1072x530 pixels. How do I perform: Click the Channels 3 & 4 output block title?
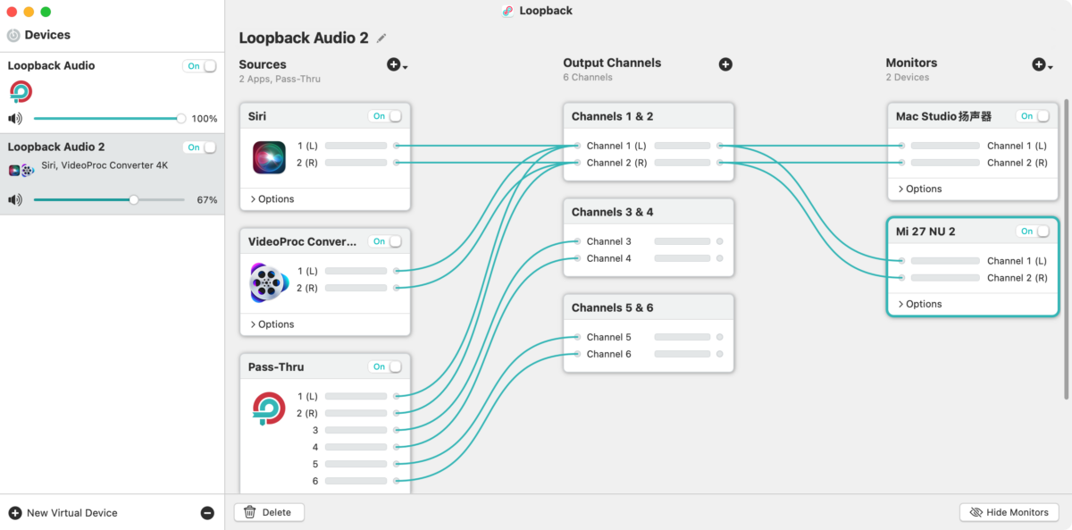pos(613,212)
